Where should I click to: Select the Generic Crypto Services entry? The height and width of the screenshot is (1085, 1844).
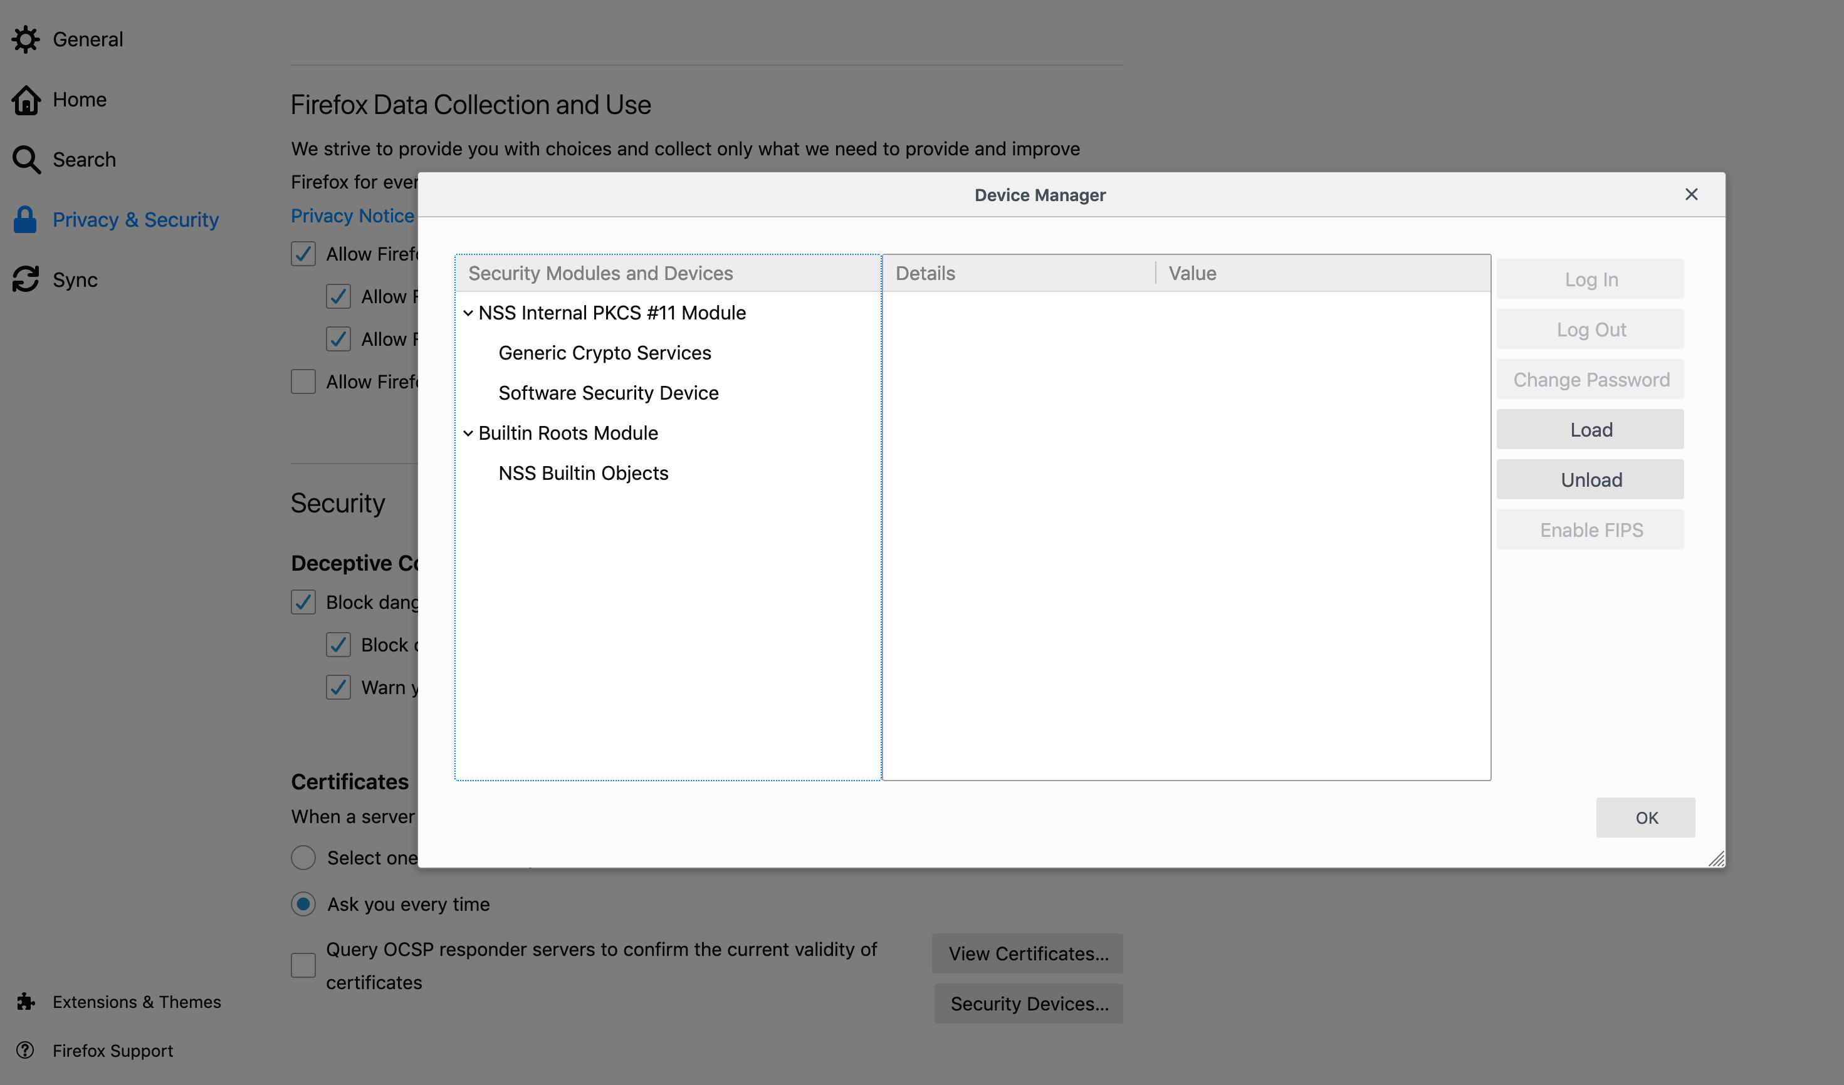(x=604, y=353)
